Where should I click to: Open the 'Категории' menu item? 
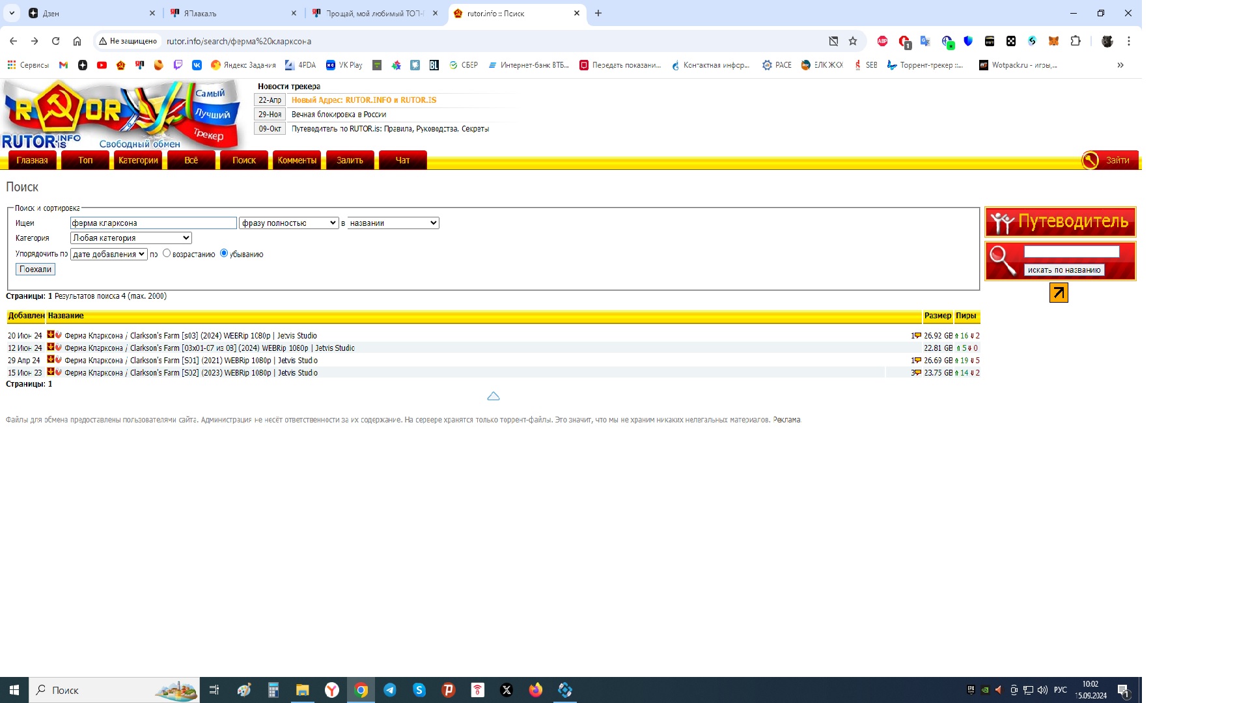pos(138,160)
